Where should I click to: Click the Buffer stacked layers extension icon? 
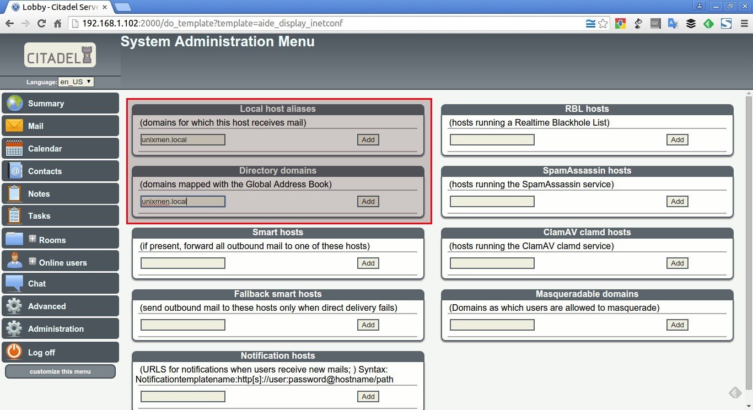[691, 24]
